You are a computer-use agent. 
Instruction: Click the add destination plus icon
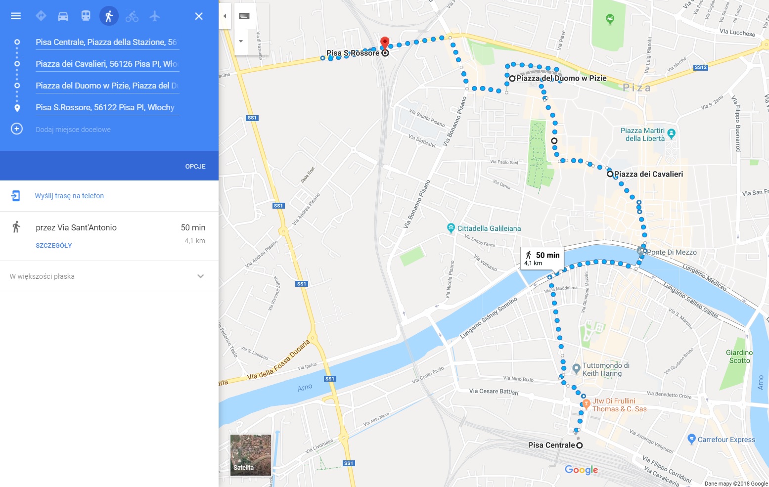[x=17, y=129]
